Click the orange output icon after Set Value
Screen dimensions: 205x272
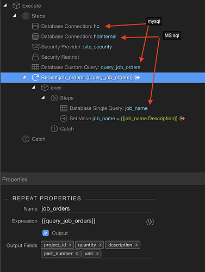[x=182, y=119]
